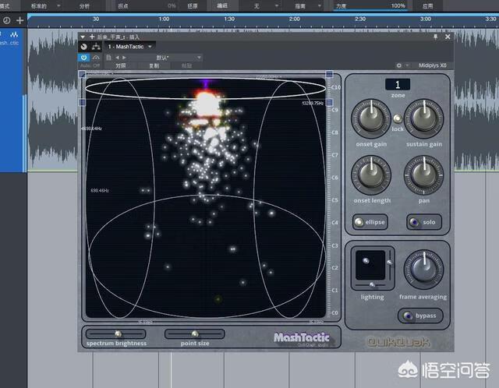499x388 pixels.
Task: Click the lighting vertical slider handle
Action: [390, 263]
